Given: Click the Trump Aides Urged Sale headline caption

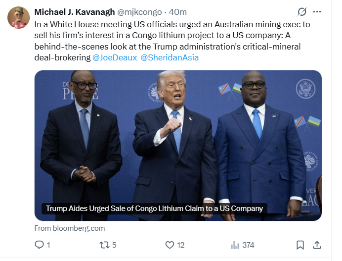Looking at the screenshot, I should (154, 209).
